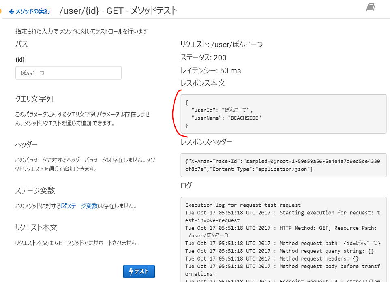
Task: Click the left arrow icon before メソッドの実行
Action: (11, 11)
